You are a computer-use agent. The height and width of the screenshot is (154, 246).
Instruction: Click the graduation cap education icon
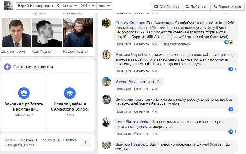[x=70, y=93]
